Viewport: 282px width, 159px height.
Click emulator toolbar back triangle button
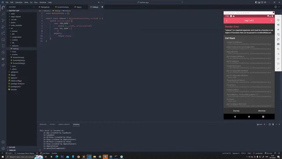(278, 54)
